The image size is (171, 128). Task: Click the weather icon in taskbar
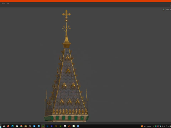142,126
